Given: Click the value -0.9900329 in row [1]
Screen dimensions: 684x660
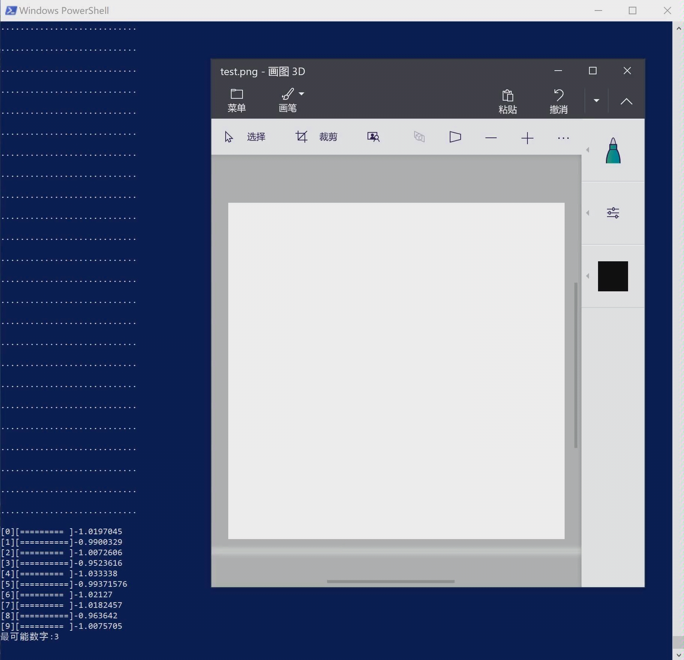Looking at the screenshot, I should pyautogui.click(x=98, y=542).
